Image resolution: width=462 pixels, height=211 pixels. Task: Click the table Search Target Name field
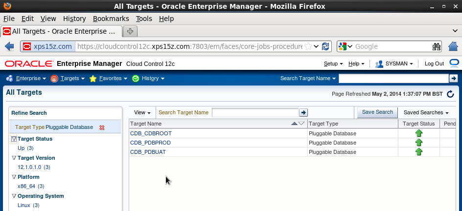(255, 112)
